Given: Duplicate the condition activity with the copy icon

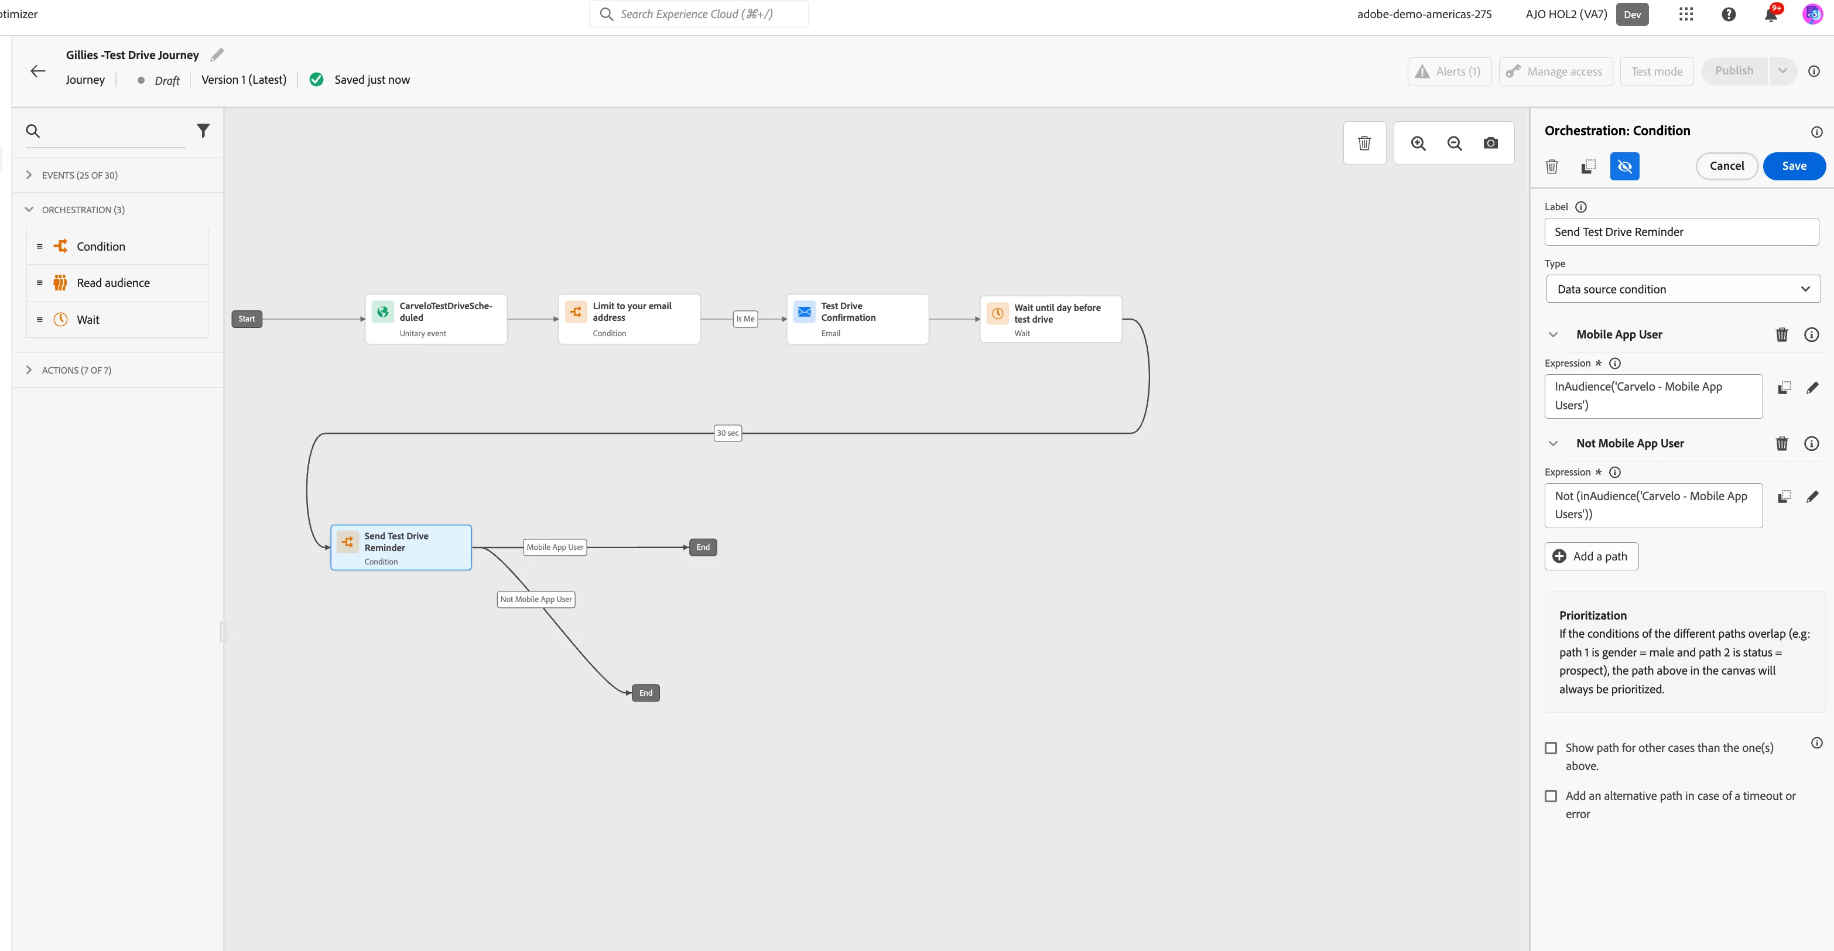Looking at the screenshot, I should (x=1589, y=166).
